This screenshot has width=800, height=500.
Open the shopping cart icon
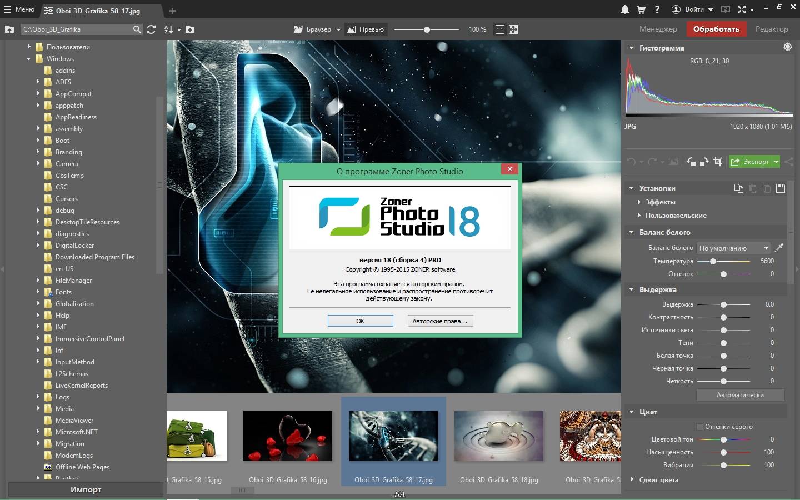pyautogui.click(x=641, y=9)
